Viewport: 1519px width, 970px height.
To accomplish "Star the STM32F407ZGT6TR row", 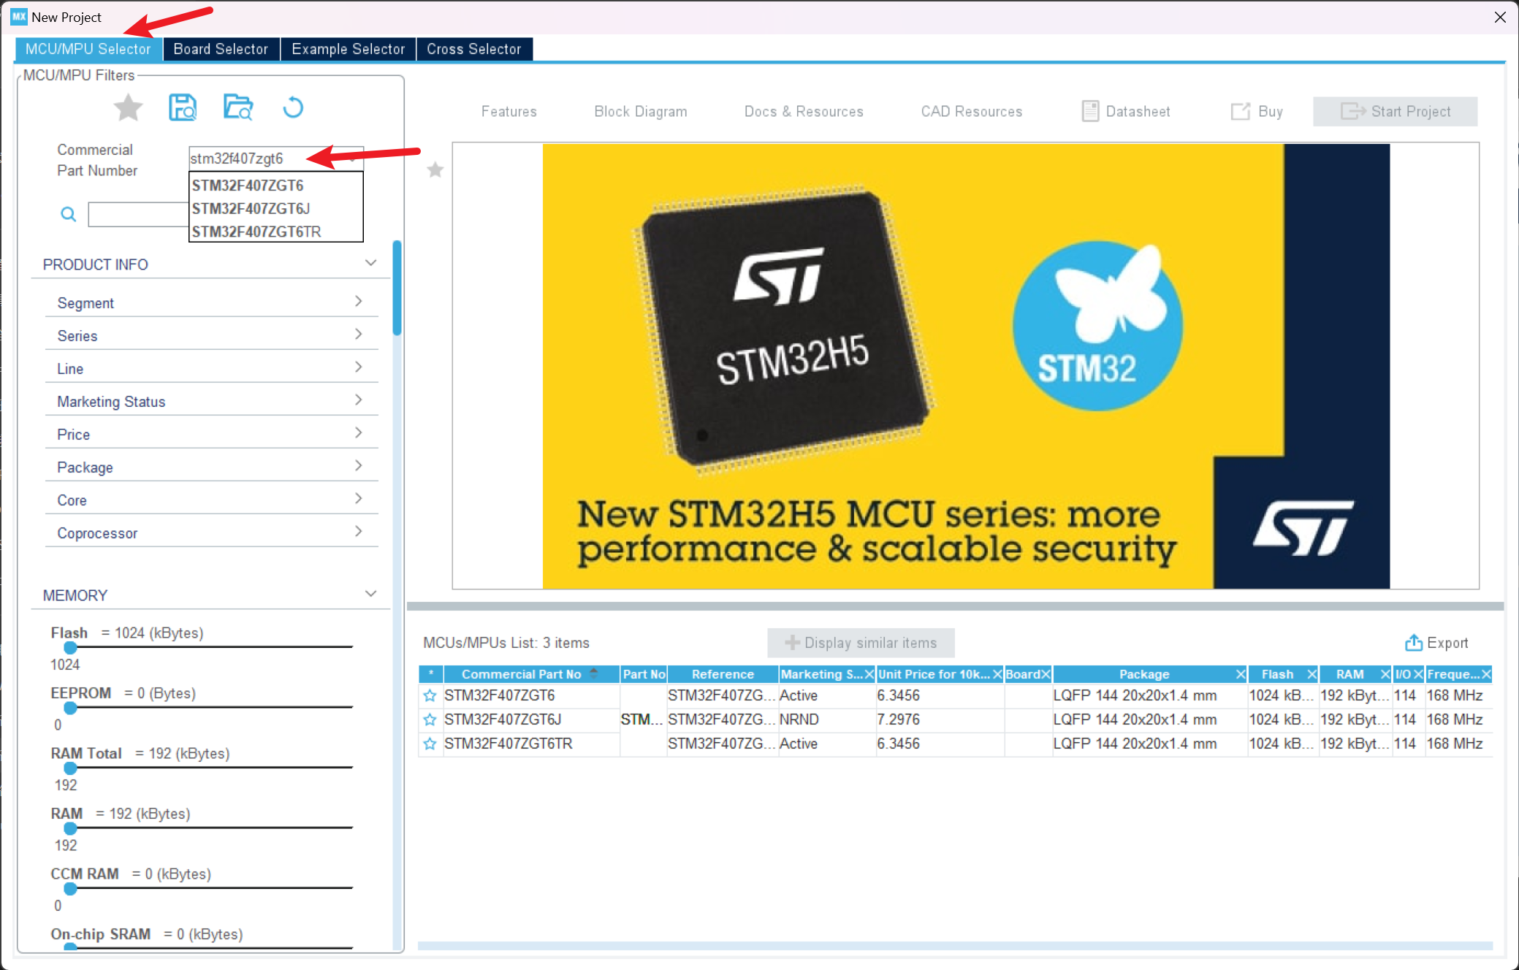I will [430, 744].
